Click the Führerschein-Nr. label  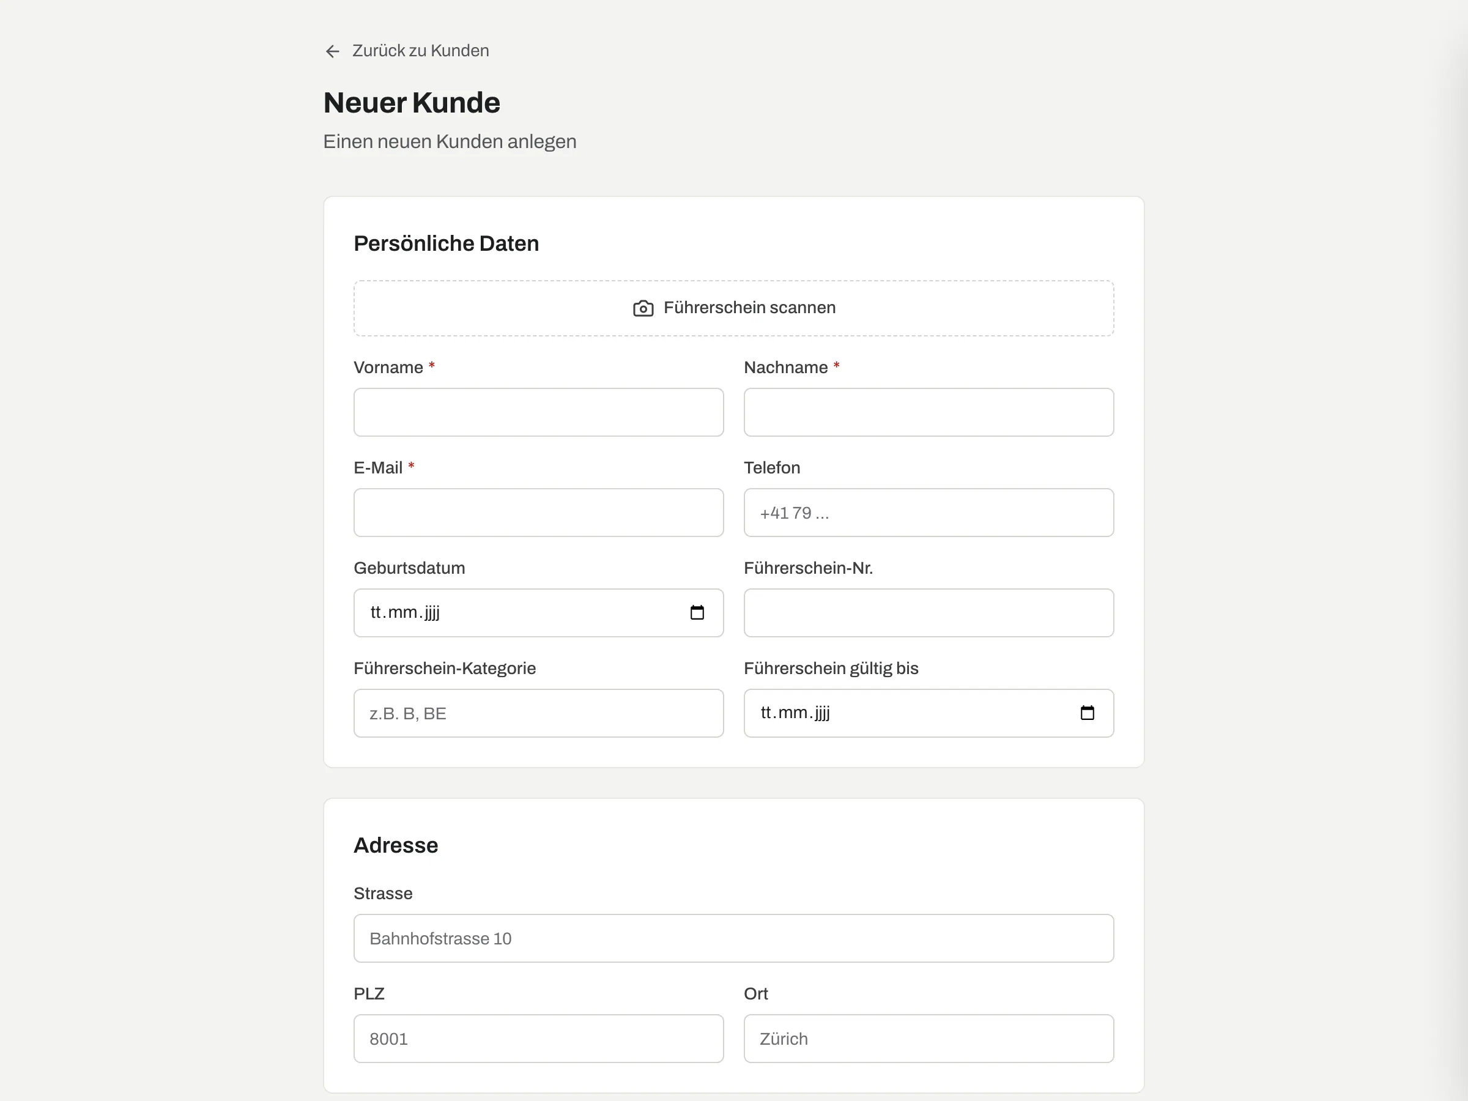809,568
